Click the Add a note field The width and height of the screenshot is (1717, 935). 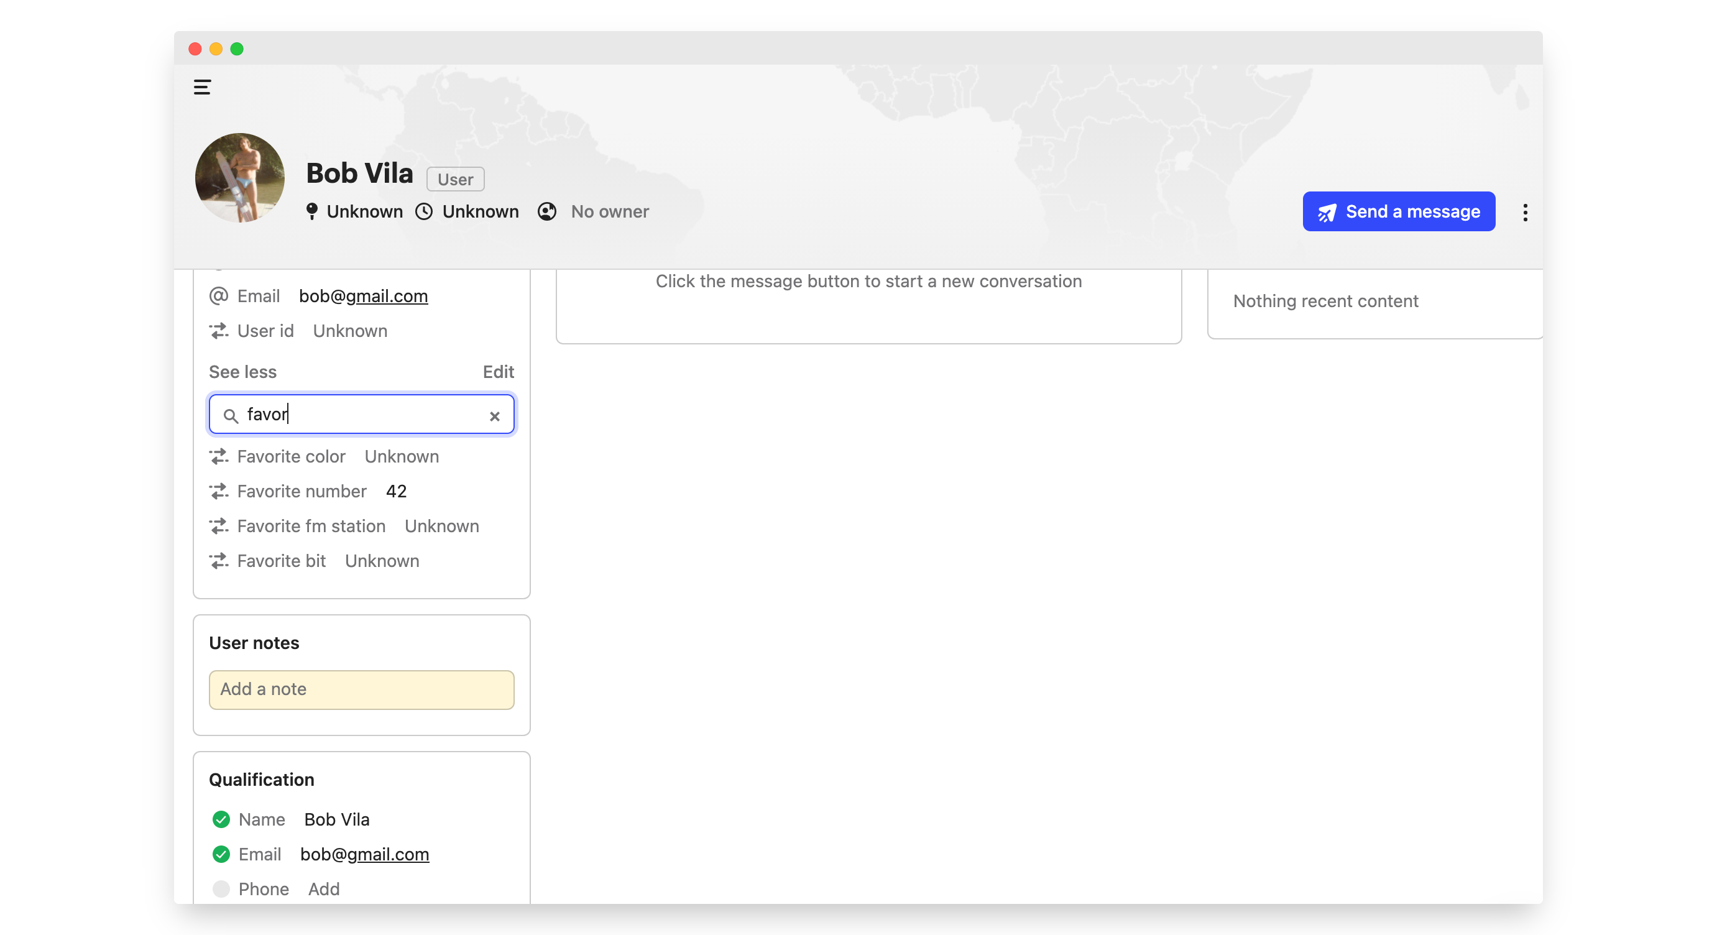click(x=361, y=689)
